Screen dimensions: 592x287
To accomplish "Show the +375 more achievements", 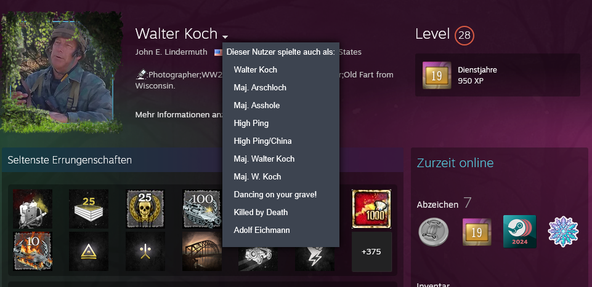I will click(371, 251).
